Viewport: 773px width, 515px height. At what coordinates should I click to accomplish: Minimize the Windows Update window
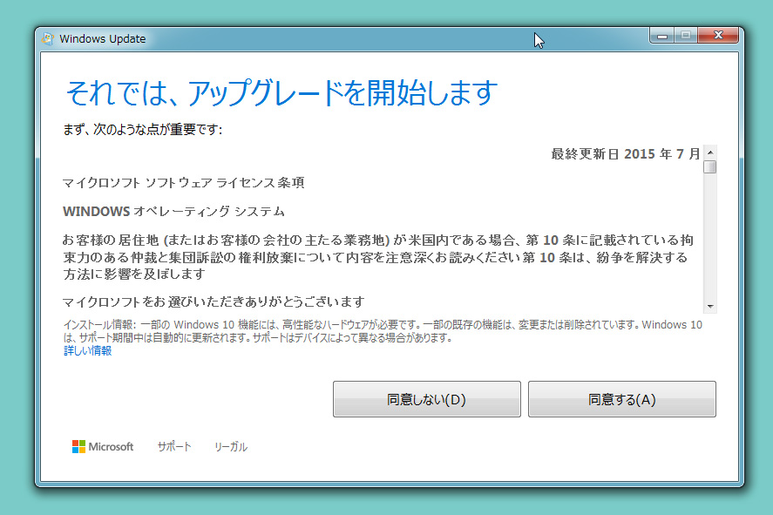click(x=662, y=36)
